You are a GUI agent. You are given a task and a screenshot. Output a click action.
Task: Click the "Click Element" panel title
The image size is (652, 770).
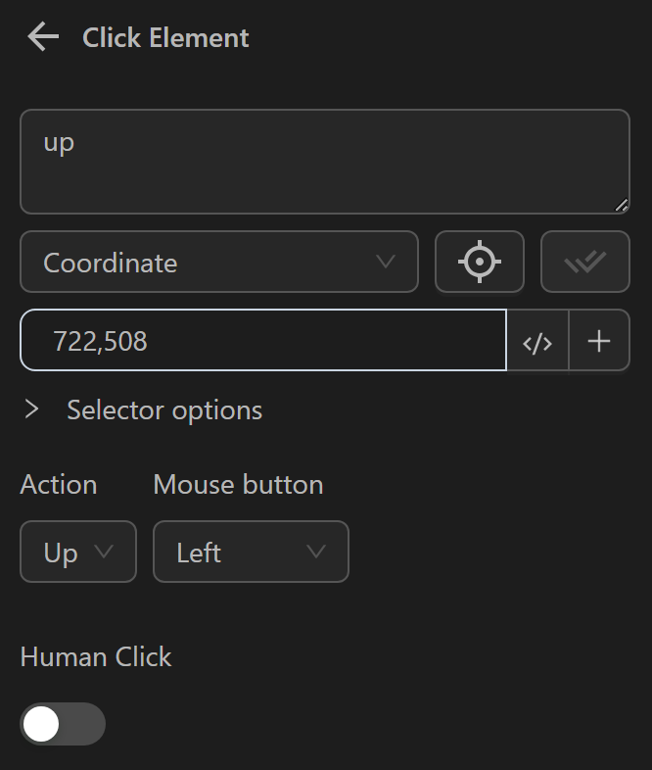165,37
